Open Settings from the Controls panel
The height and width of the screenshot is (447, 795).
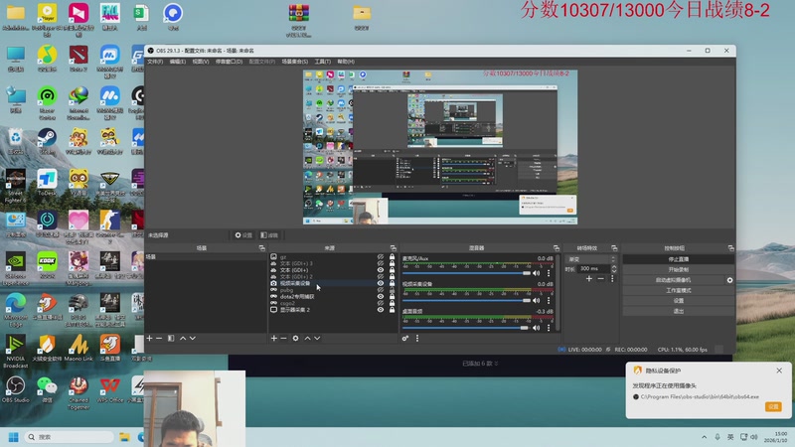coord(679,301)
